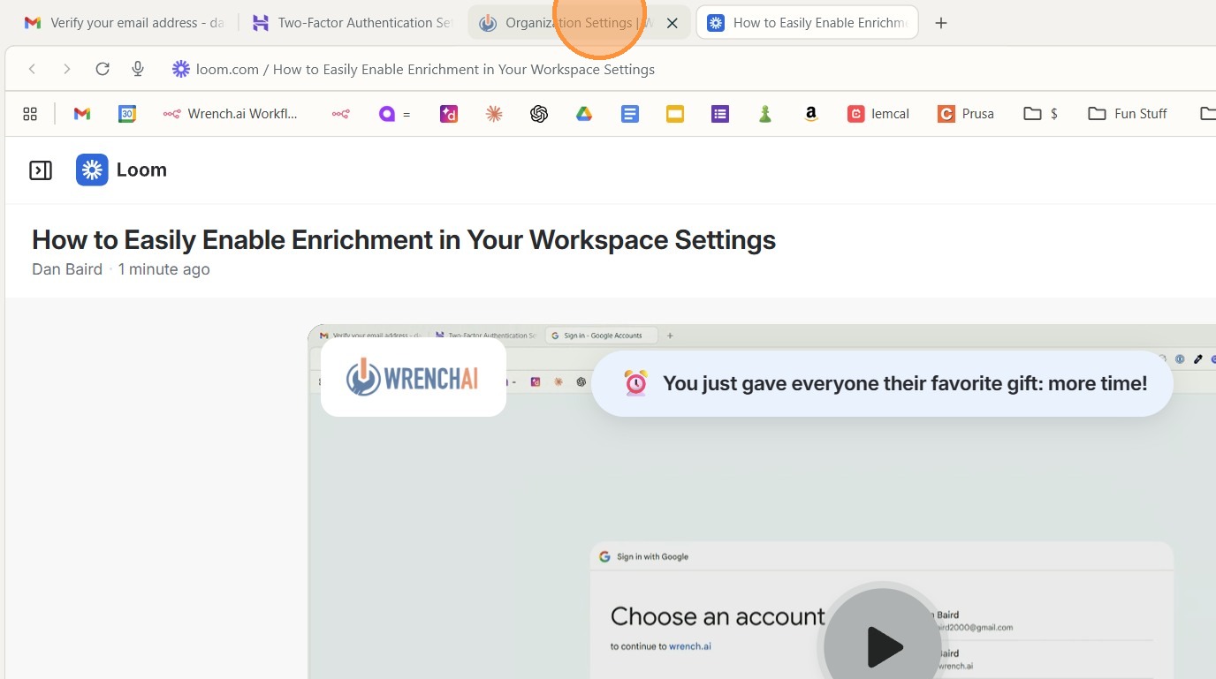Expand the Fun Stuff bookmarks folder
The width and height of the screenshot is (1216, 679).
click(1128, 114)
